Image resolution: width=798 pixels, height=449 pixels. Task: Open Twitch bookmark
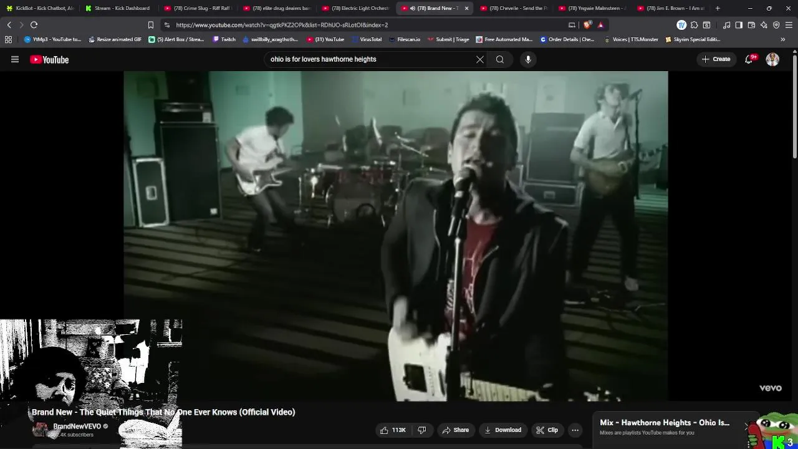[224, 39]
